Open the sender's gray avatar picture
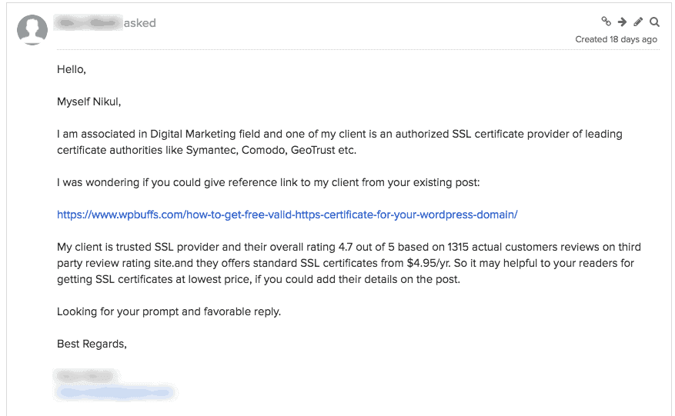Image resolution: width=675 pixels, height=416 pixels. click(32, 30)
